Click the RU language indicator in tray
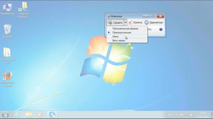Viewport: 213px width, 119px height. [x=170, y=115]
